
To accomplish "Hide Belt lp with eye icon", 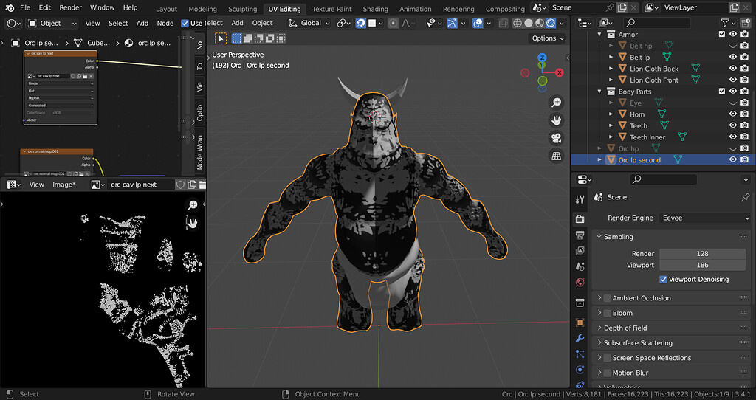I will [x=733, y=57].
